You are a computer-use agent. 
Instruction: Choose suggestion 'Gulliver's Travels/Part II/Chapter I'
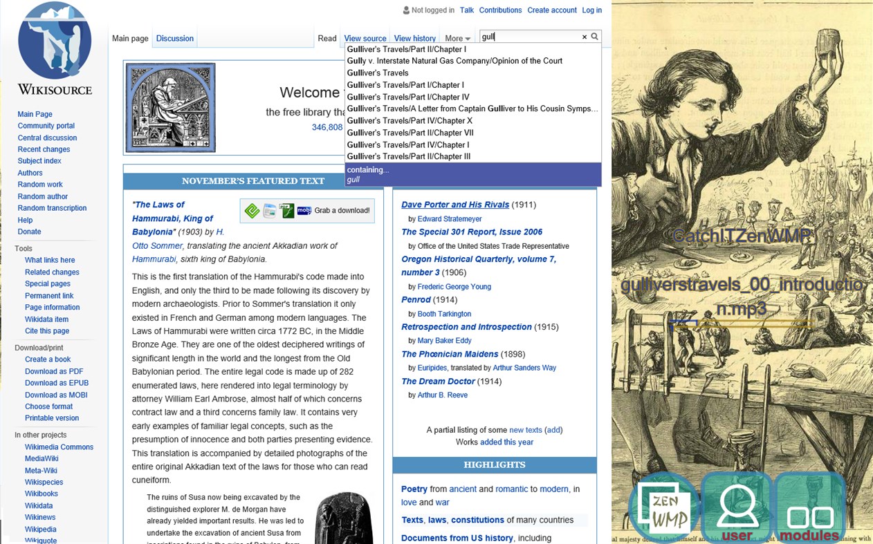(473, 49)
